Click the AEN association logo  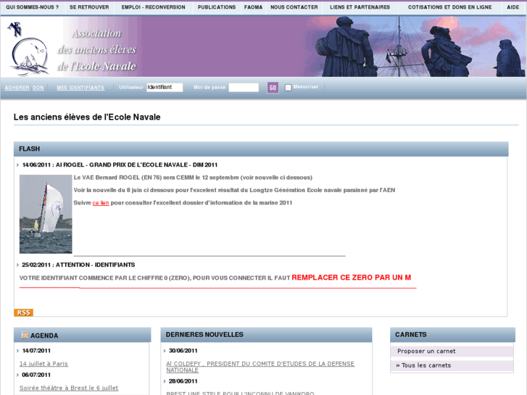pos(28,49)
